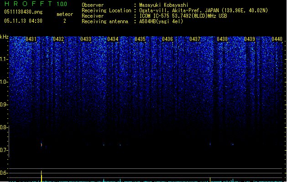Click the 0432 time marker

pos(58,39)
